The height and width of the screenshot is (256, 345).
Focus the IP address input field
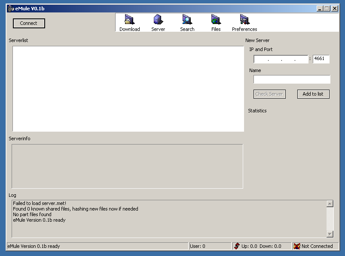[281, 59]
